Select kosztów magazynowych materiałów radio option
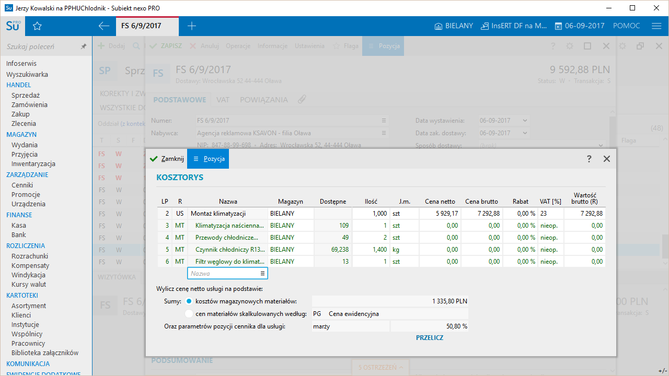669x376 pixels. click(189, 301)
